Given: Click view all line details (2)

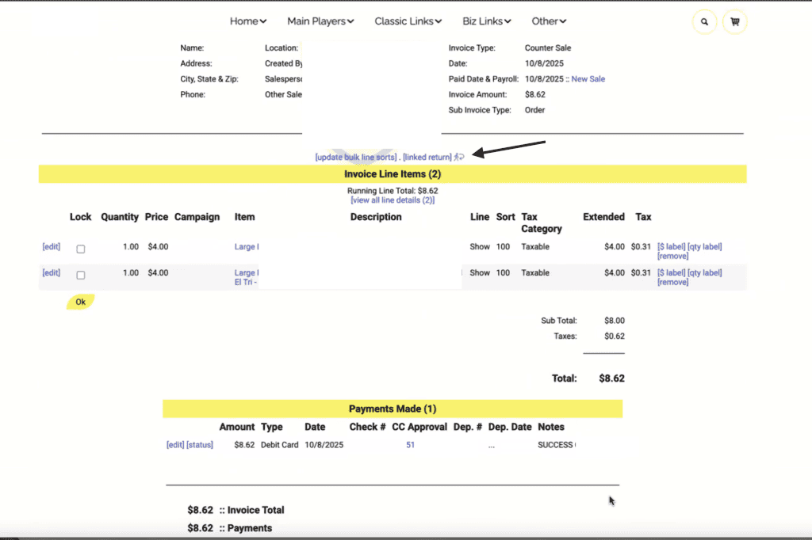Looking at the screenshot, I should pos(393,200).
